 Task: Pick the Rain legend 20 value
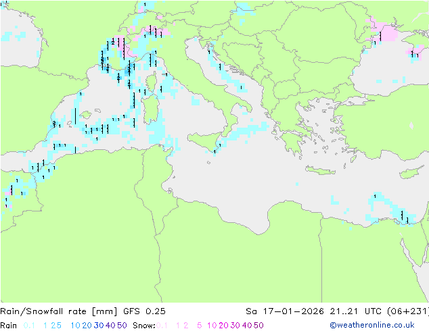[x=87, y=326]
